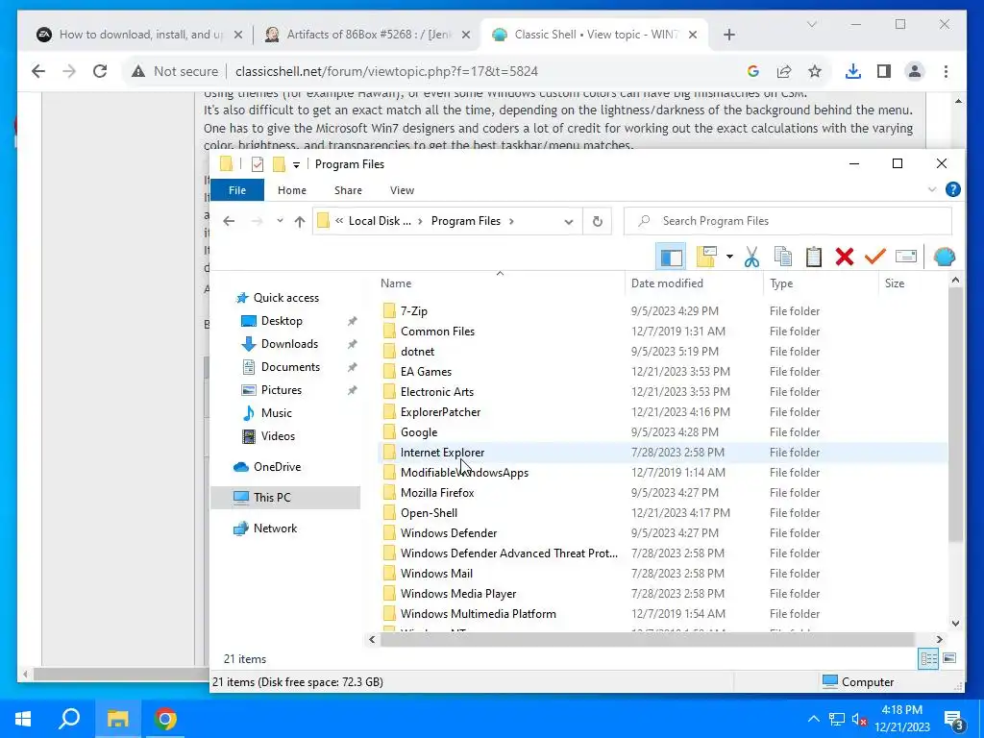Image resolution: width=984 pixels, height=738 pixels.
Task: Go up one folder level
Action: pyautogui.click(x=300, y=221)
